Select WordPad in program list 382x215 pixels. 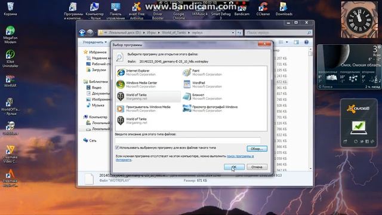214,85
